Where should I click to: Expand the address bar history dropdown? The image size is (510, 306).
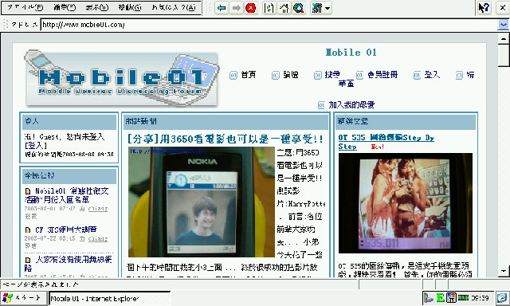(503, 25)
